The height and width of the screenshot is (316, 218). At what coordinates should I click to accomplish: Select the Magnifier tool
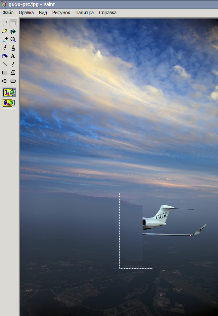pos(13,40)
